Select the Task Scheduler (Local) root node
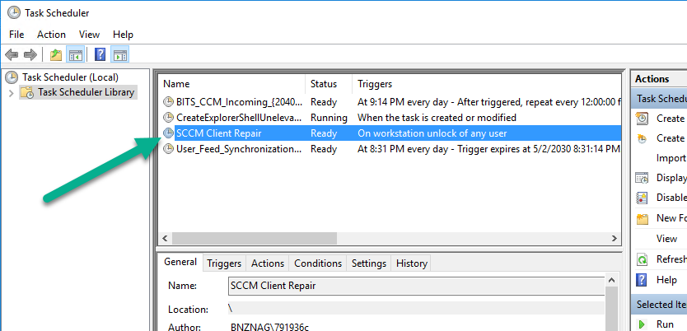This screenshot has width=687, height=331. (x=71, y=77)
